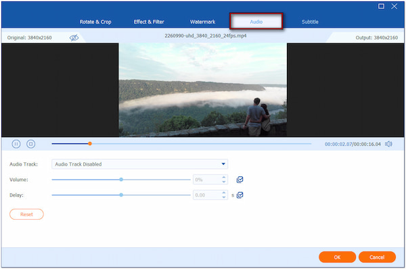Click the filename 2260990-uhd_3840_2160_24fps.mp4
406x269 pixels.
point(206,36)
